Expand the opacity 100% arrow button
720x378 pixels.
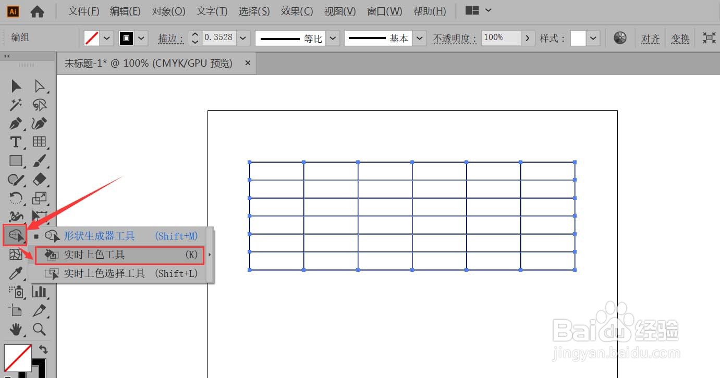coord(528,38)
